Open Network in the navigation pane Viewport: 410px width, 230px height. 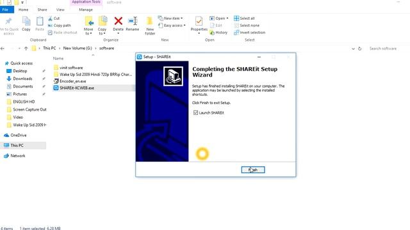tap(15, 156)
